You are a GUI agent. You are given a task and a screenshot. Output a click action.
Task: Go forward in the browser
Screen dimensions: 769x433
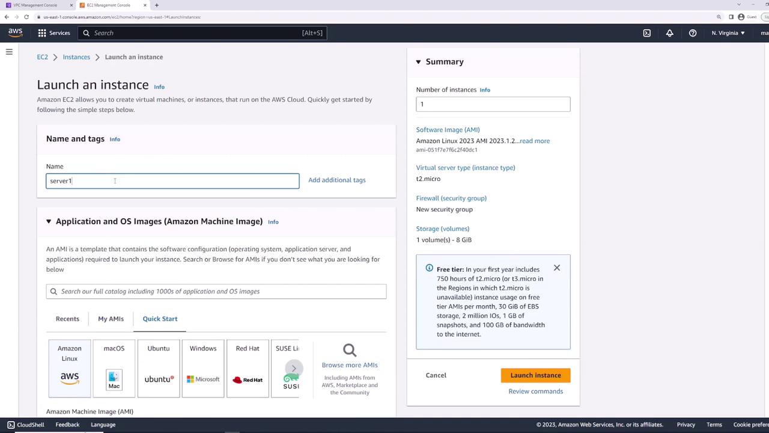[x=16, y=17]
